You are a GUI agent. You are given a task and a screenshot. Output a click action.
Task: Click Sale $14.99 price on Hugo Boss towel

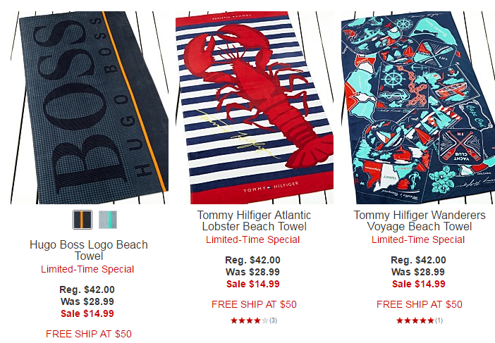point(87,313)
